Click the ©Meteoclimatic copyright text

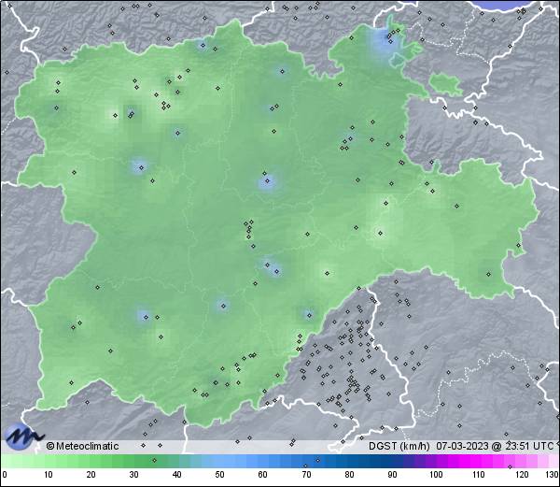(82, 446)
